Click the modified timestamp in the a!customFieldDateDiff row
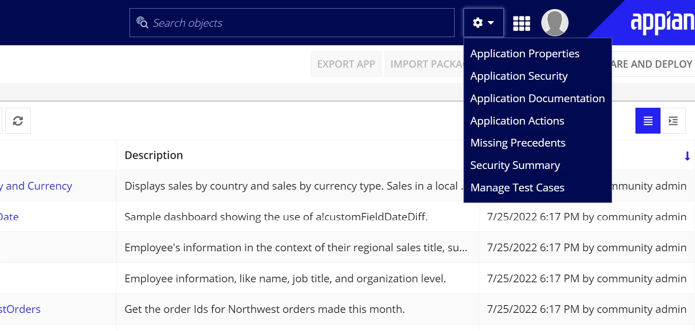 pyautogui.click(x=587, y=217)
